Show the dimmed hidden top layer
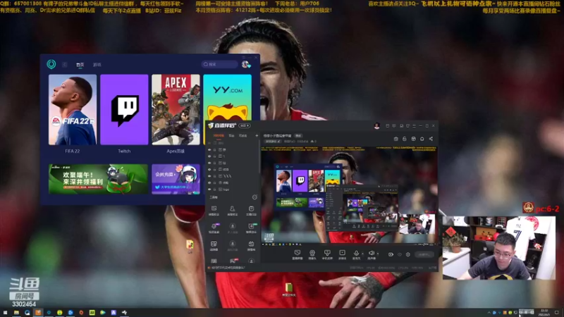Image resolution: width=564 pixels, height=317 pixels. pos(209,143)
